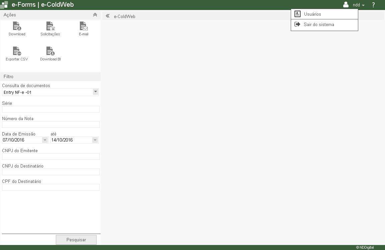Select Exportar CSV action

(x=17, y=54)
